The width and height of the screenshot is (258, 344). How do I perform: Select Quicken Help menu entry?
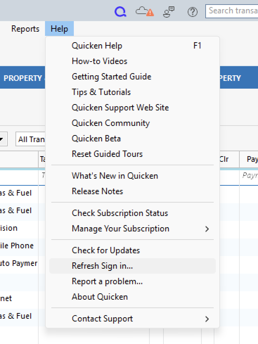pyautogui.click(x=133, y=46)
